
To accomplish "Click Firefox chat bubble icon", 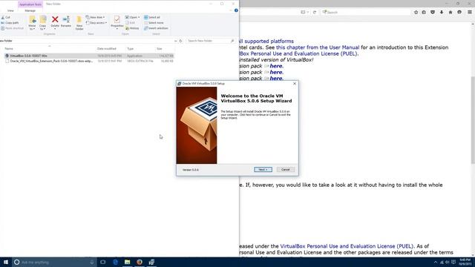I will point(459,12).
